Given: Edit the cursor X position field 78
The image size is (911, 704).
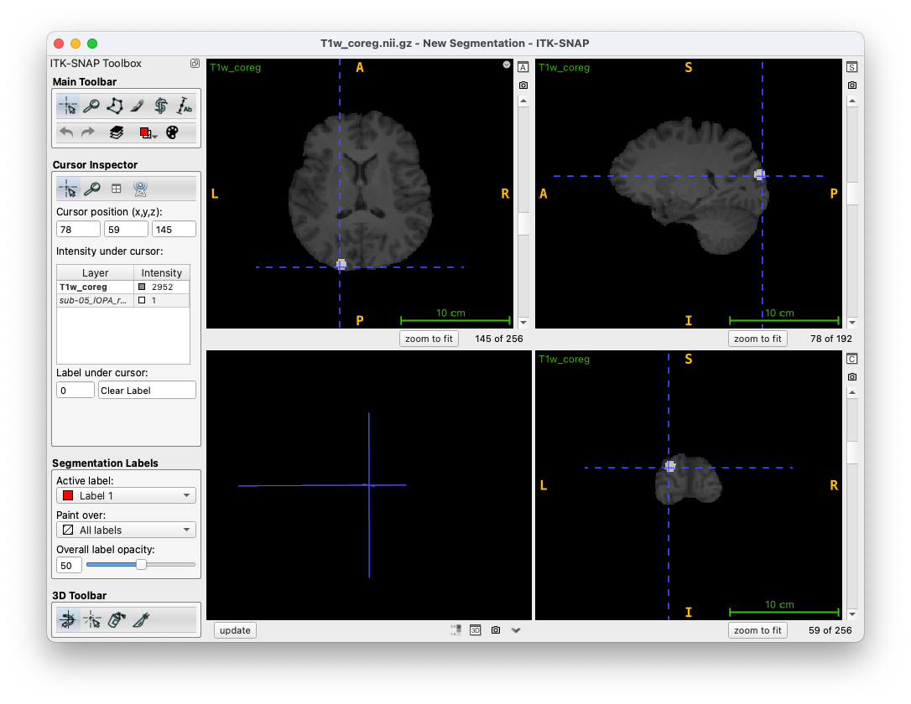Looking at the screenshot, I should coord(78,230).
